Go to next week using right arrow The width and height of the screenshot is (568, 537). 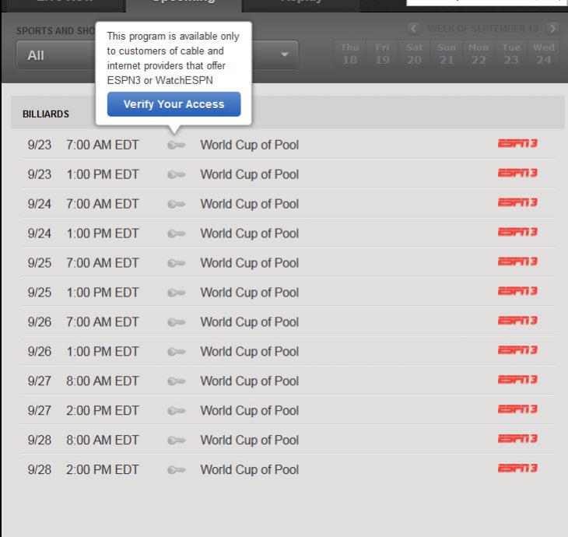tap(552, 29)
